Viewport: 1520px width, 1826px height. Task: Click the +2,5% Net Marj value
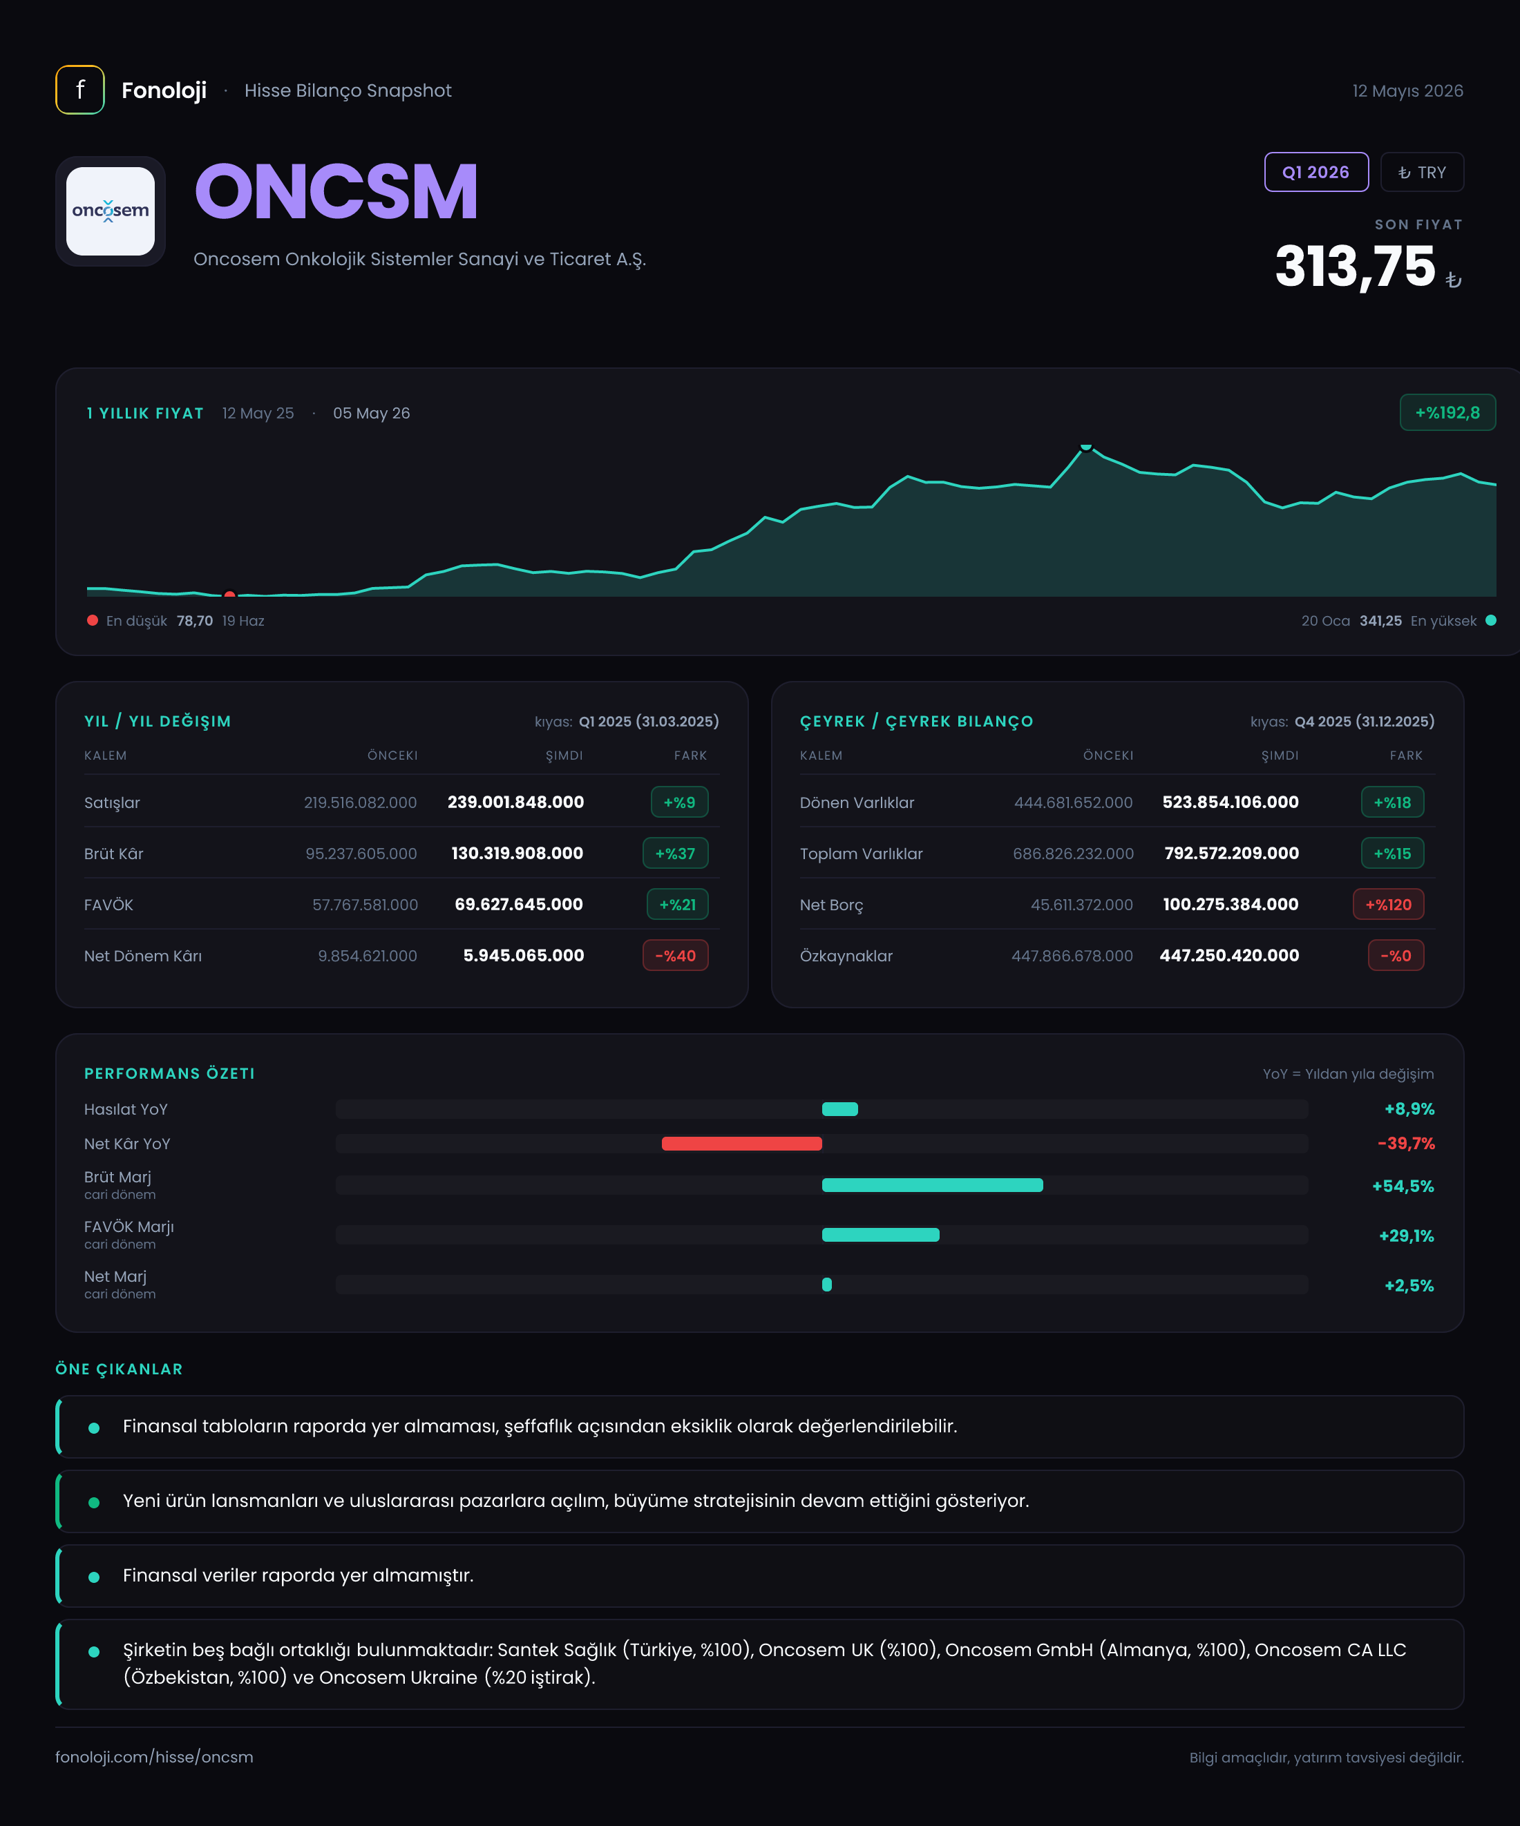pos(1409,1285)
